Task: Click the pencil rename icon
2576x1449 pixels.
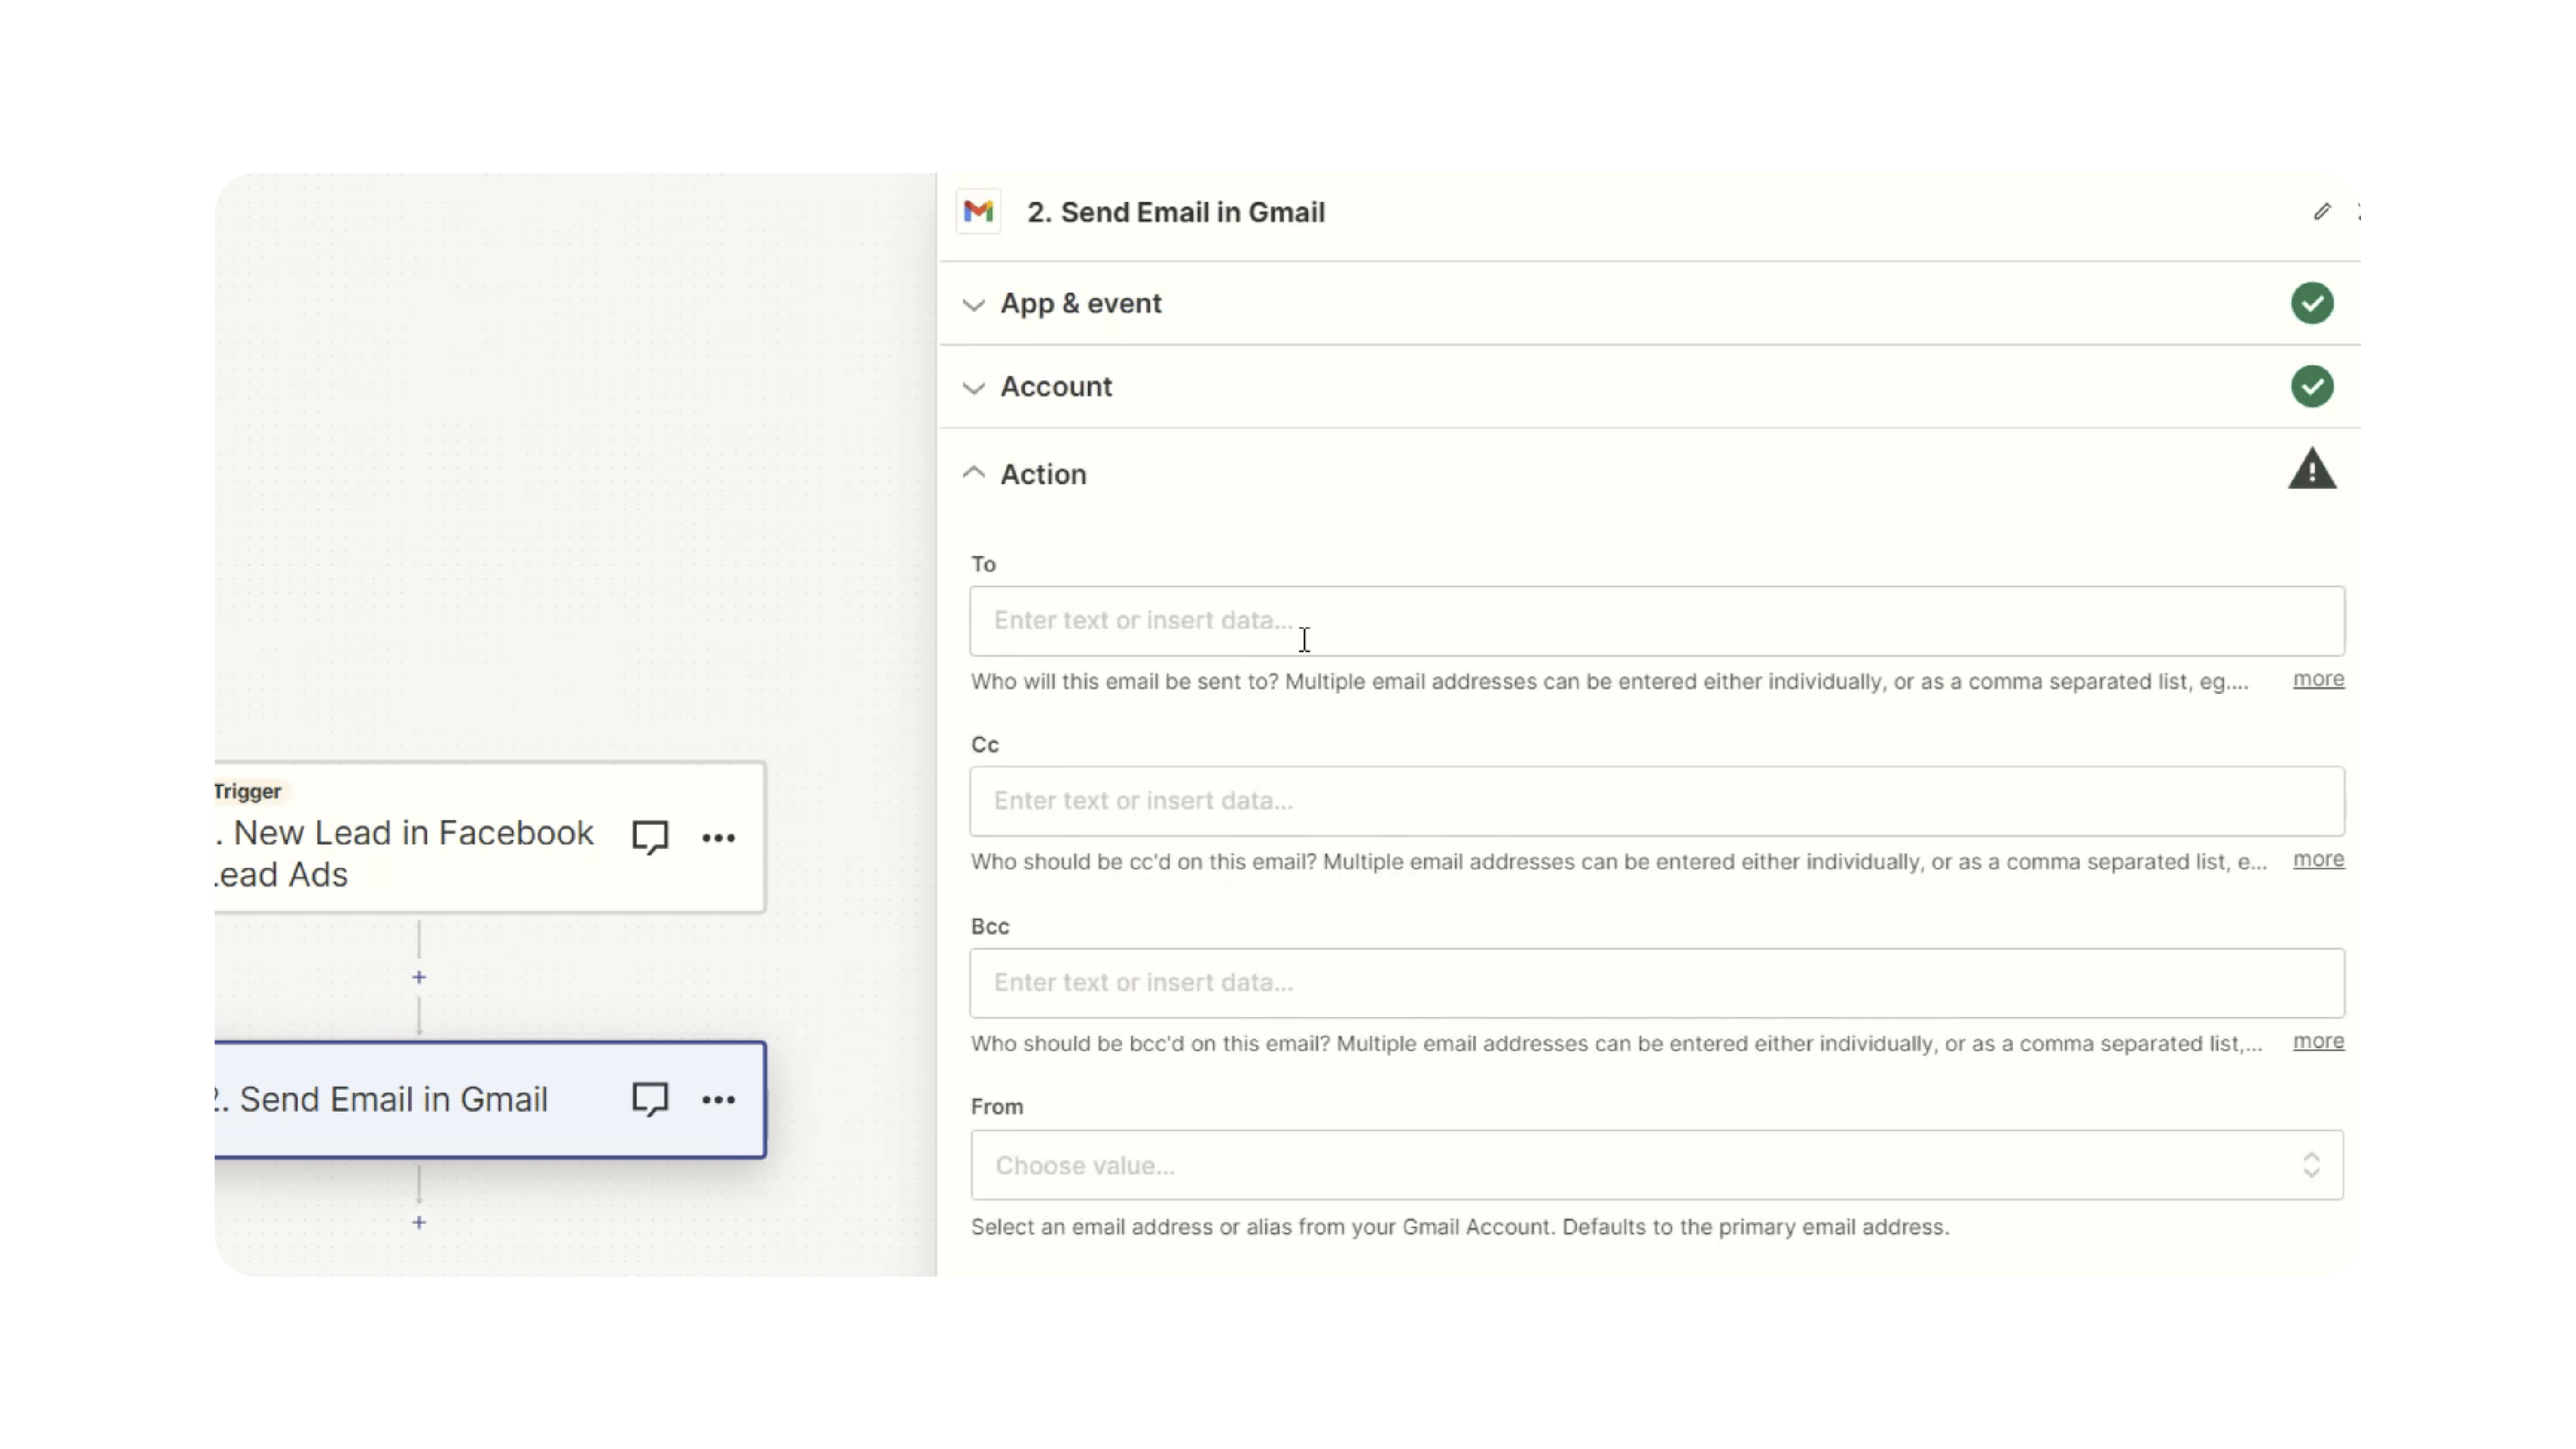Action: (2322, 212)
